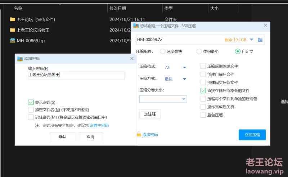This screenshot has width=288, height=177.
Task: Uncheck the 显示密码 checkbox
Action: [31, 102]
